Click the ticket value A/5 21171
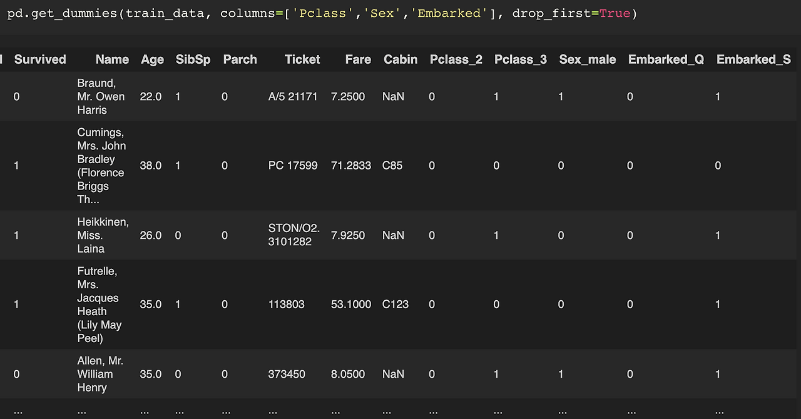The image size is (801, 419). coord(293,96)
